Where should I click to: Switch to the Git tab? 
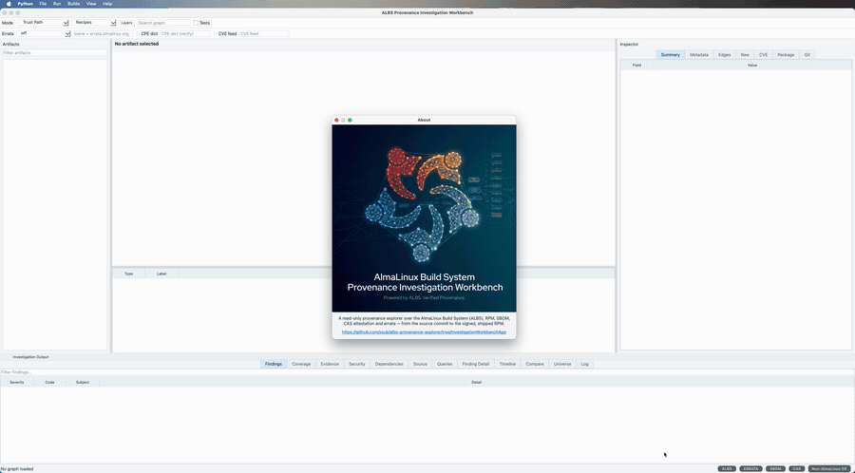click(807, 55)
